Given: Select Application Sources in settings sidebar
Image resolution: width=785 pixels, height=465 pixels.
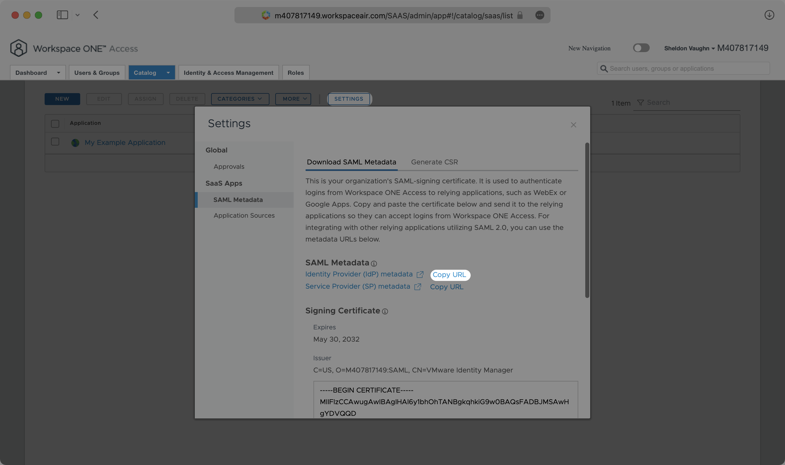Looking at the screenshot, I should point(244,216).
